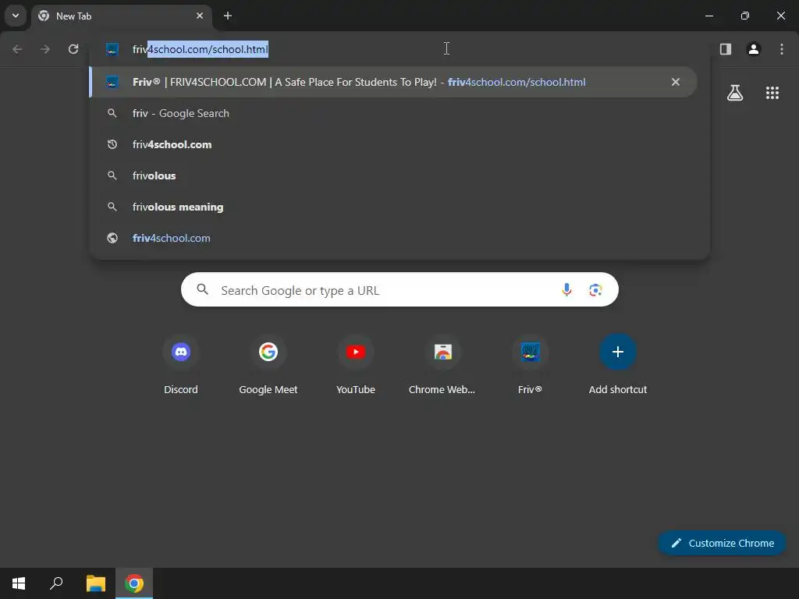
Task: Open the Discord shortcut
Action: 181,366
